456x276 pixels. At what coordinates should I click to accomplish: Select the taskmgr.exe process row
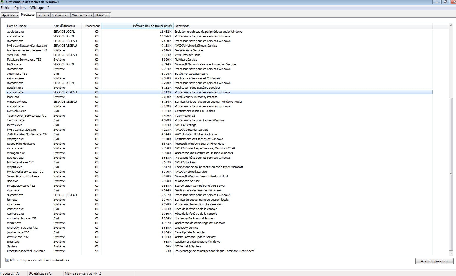(15, 139)
